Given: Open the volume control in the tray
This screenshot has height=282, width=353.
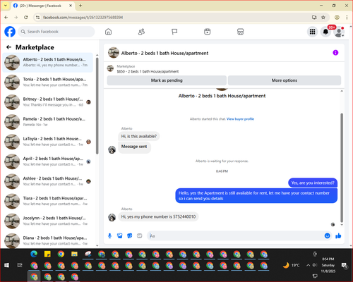Looking at the screenshot, I should point(315,265).
